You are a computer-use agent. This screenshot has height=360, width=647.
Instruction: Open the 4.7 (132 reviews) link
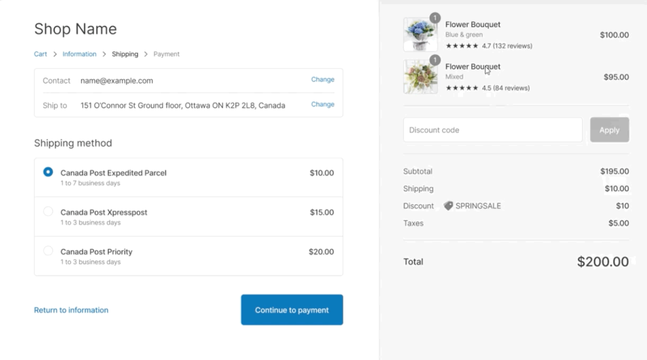[x=506, y=46]
